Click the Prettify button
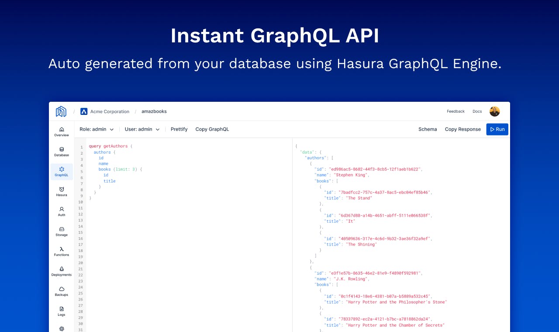 179,129
